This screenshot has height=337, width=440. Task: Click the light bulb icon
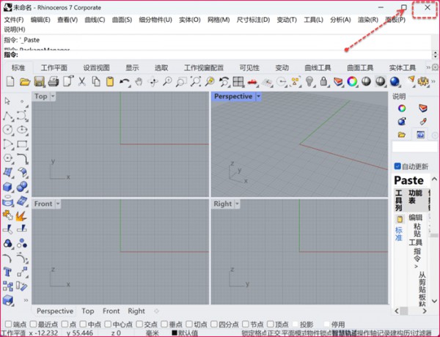pos(309,81)
